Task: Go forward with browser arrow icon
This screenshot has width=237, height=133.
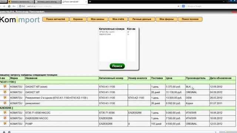Action: [x=4, y=6]
